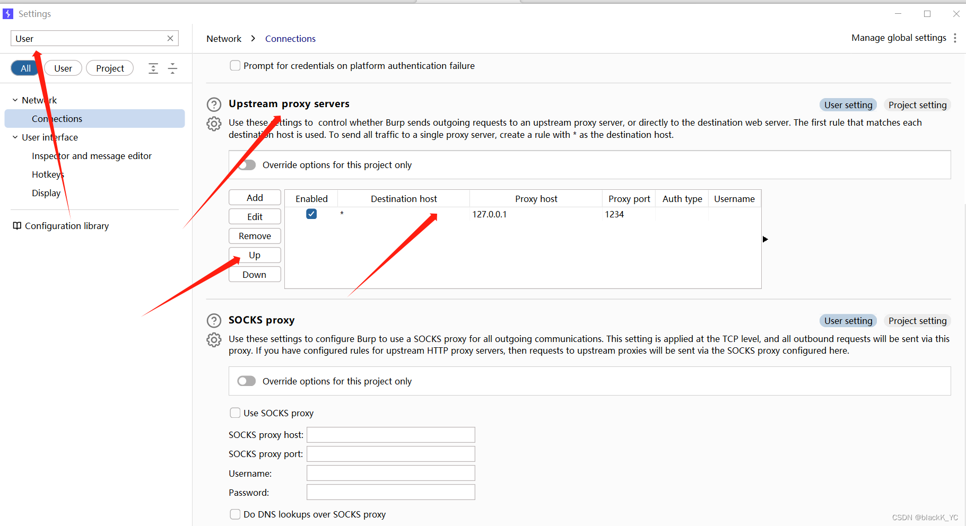The width and height of the screenshot is (966, 526).
Task: Click the expand all sections icon
Action: tap(153, 68)
